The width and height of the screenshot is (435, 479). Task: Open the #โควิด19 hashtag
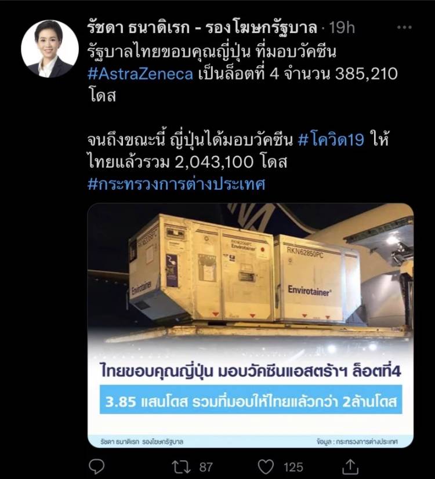coord(331,140)
